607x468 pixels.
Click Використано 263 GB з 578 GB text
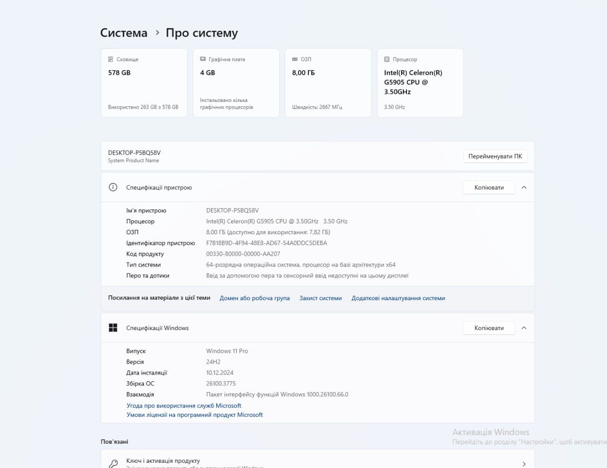coord(143,107)
